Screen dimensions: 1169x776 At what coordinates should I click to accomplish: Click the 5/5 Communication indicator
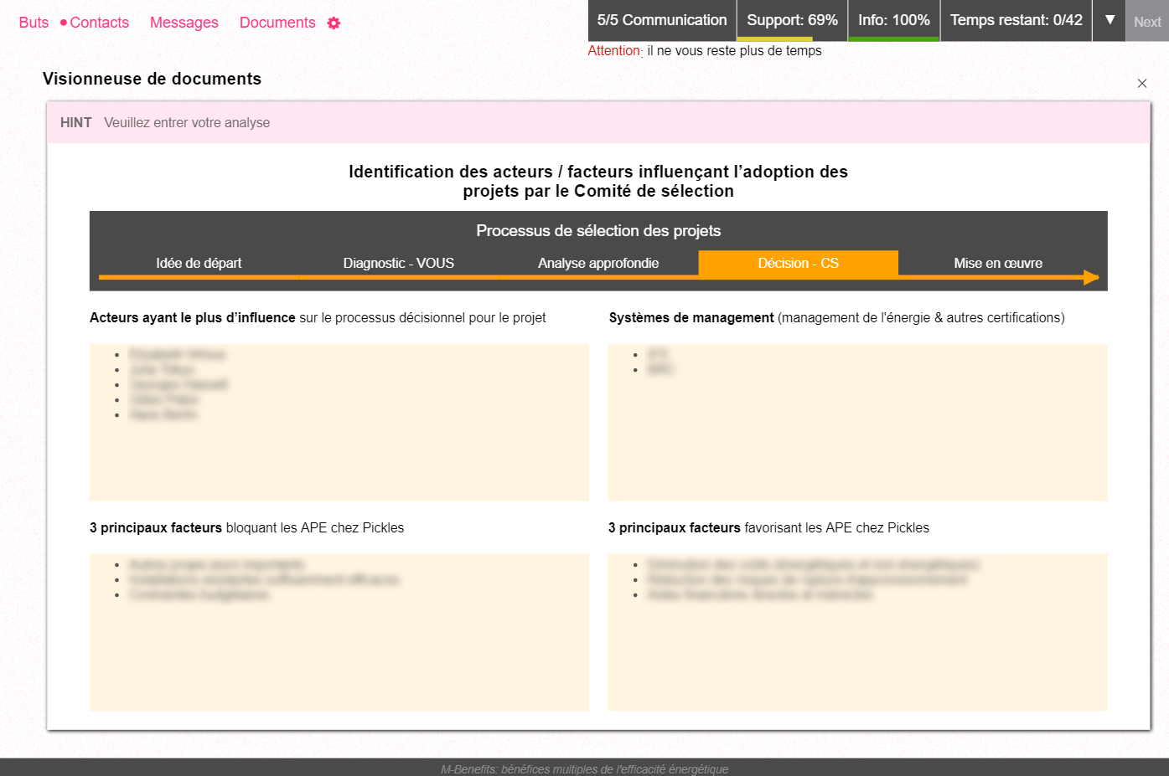click(662, 20)
